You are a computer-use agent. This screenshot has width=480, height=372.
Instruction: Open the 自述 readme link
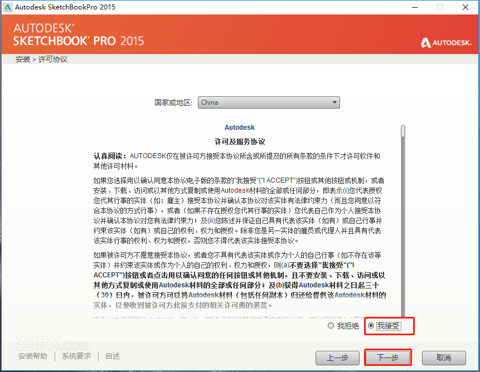point(113,356)
